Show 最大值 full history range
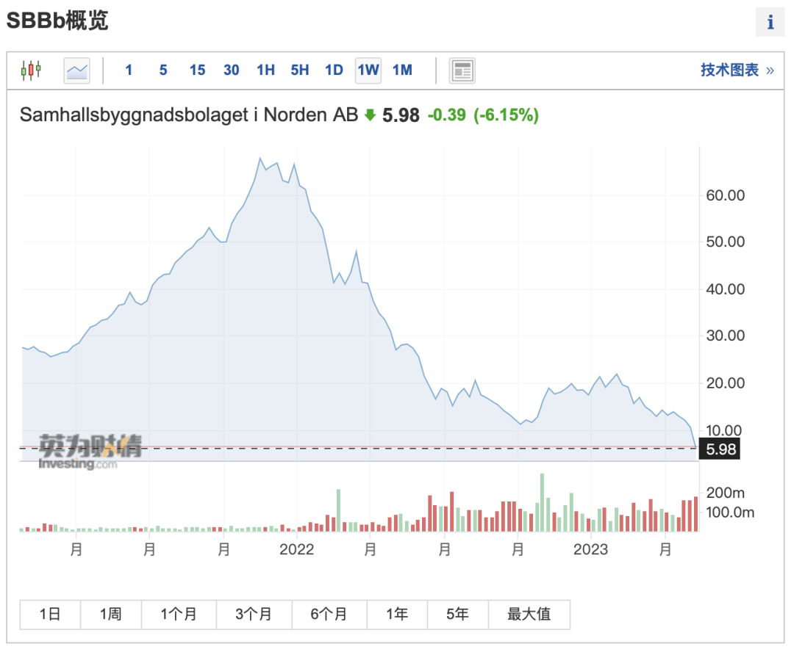 529,615
